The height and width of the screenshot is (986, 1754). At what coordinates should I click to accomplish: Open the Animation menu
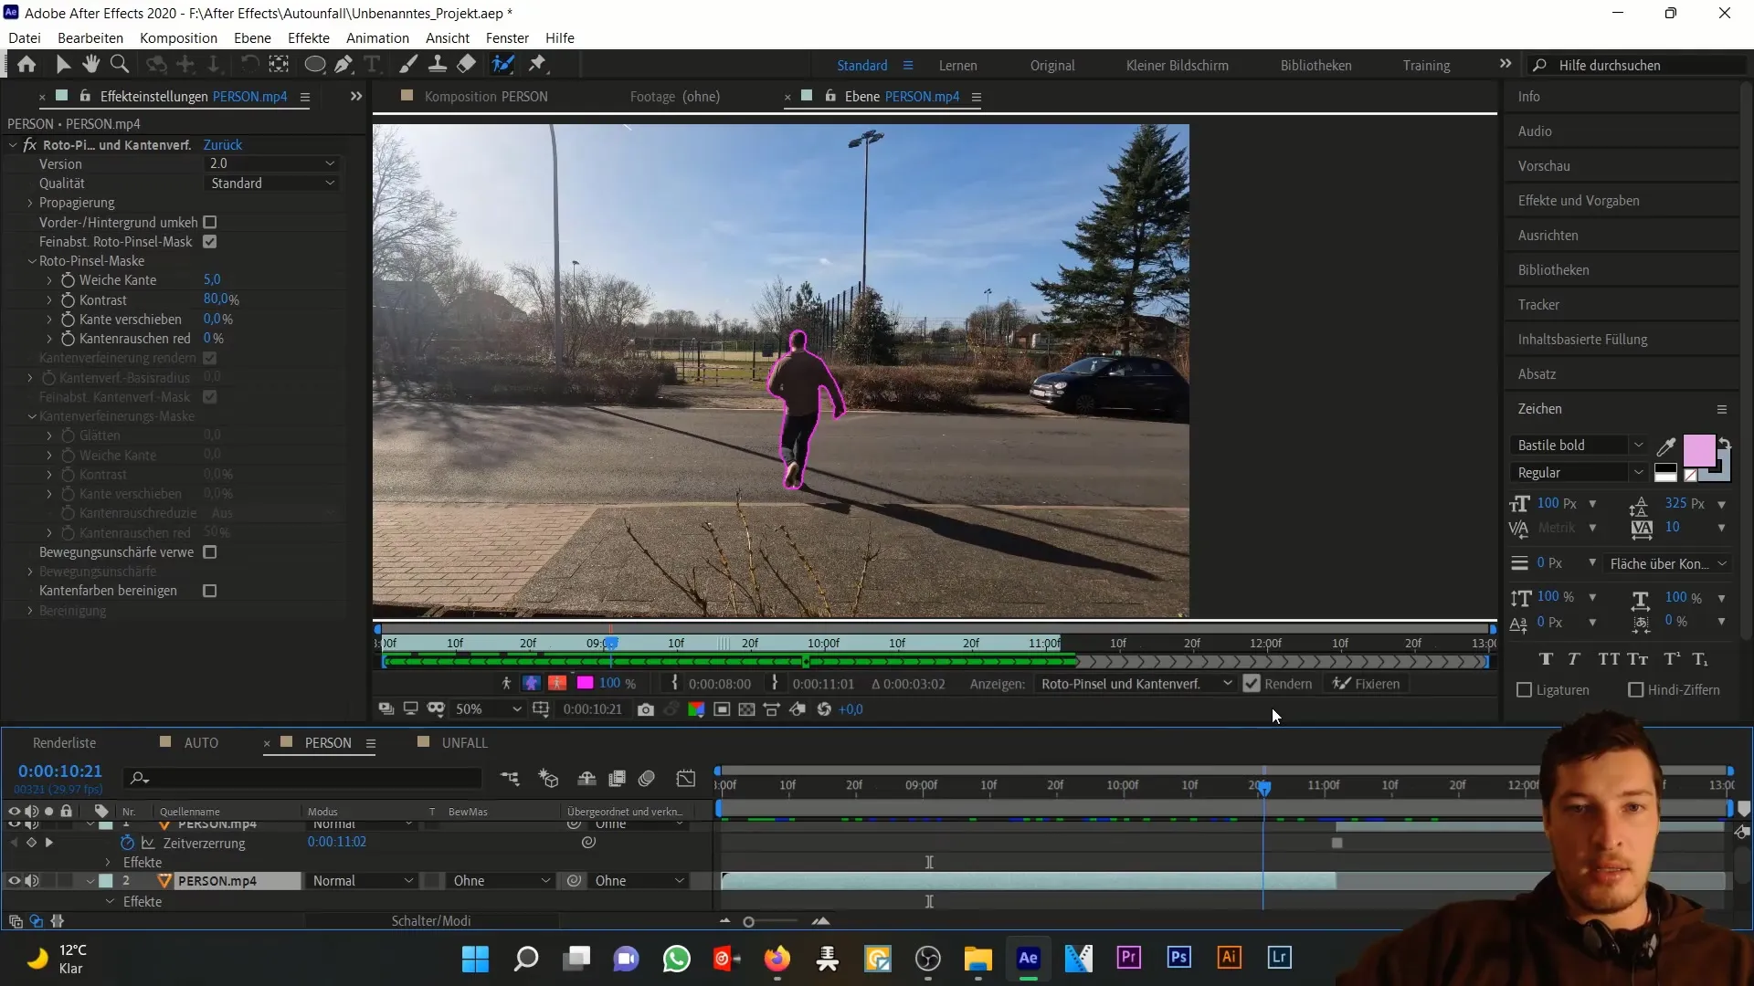pos(377,37)
